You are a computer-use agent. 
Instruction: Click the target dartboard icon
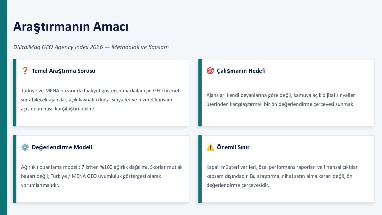click(x=210, y=71)
